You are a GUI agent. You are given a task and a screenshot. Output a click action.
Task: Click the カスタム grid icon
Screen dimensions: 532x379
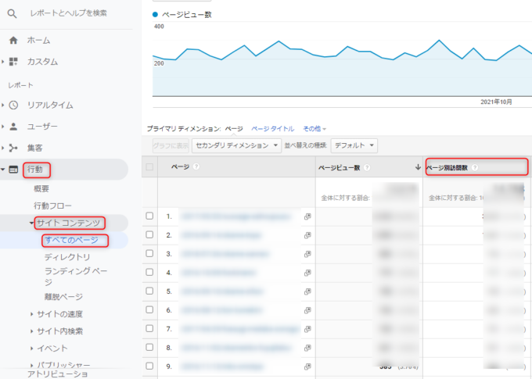pyautogui.click(x=13, y=62)
